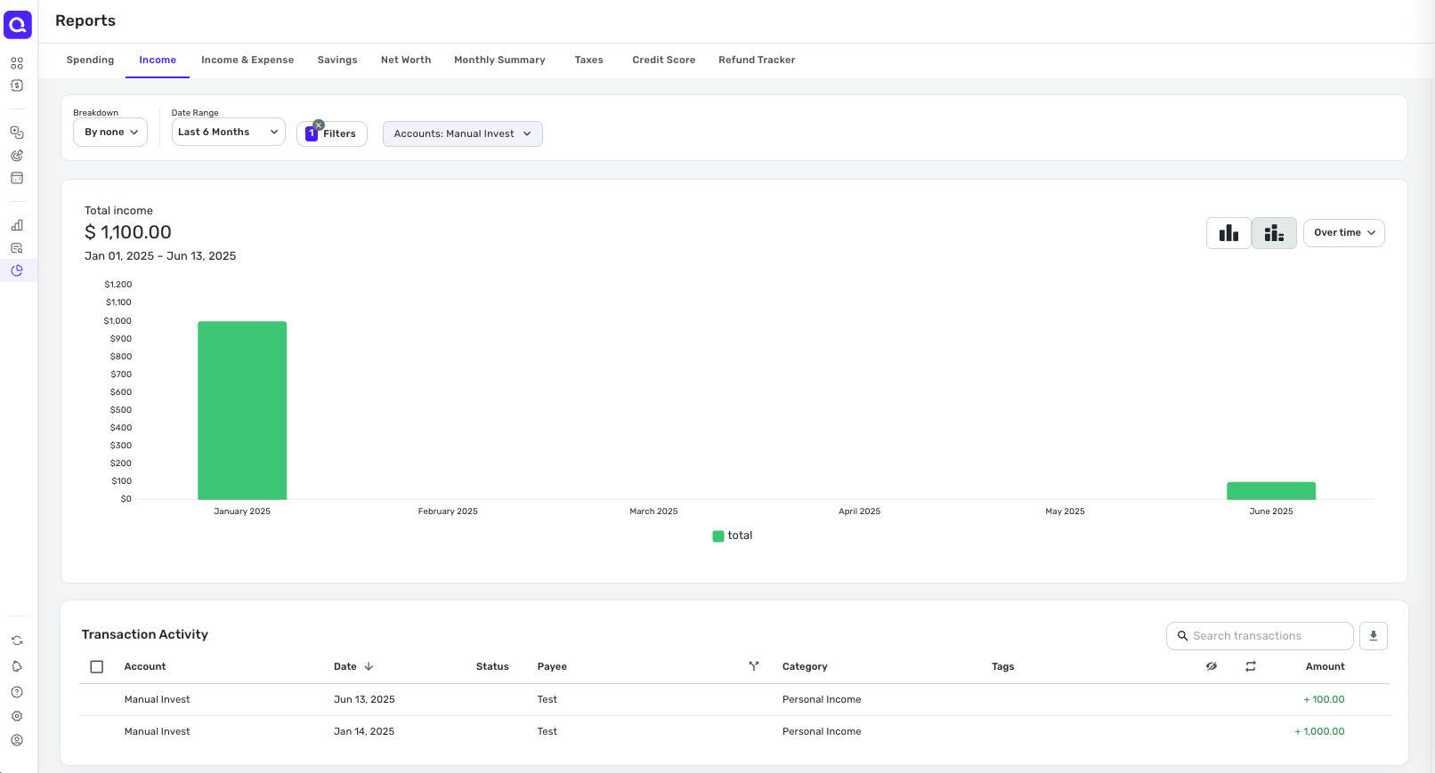The height and width of the screenshot is (773, 1435).
Task: Open the Refund Tracker tab
Action: [757, 60]
